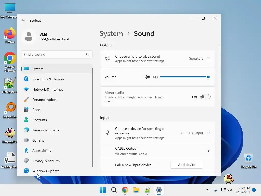Open Privacy & security settings
Viewport: 261px width, 196px height.
(57, 161)
